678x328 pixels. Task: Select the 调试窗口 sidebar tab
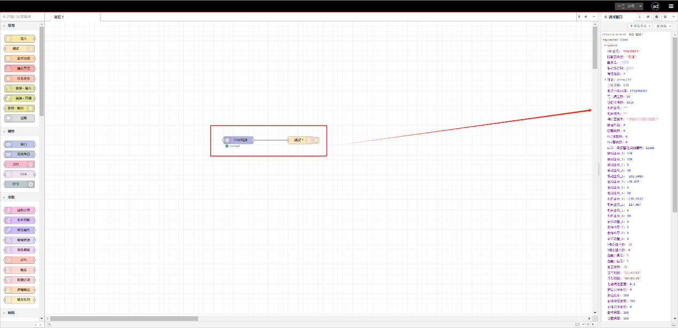(x=615, y=17)
